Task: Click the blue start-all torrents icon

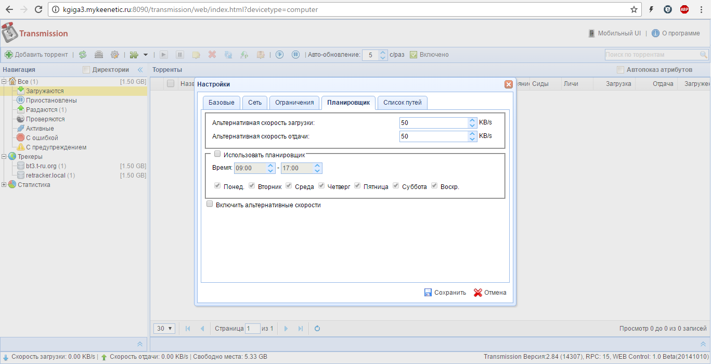Action: [279, 55]
